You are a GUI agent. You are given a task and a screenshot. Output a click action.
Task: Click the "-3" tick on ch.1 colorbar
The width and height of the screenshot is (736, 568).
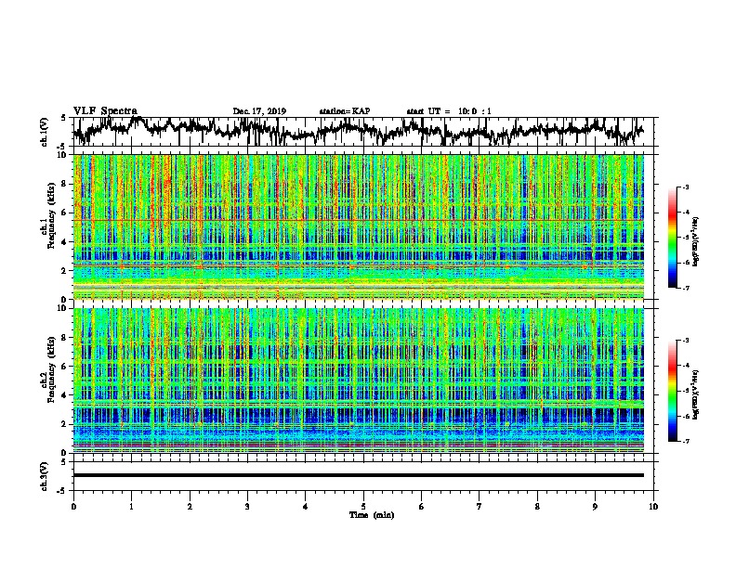point(685,187)
